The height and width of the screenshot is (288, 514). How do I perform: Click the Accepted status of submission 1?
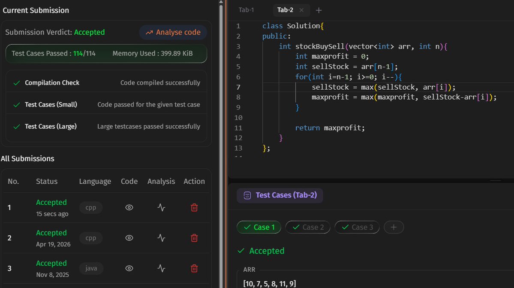[51, 203]
